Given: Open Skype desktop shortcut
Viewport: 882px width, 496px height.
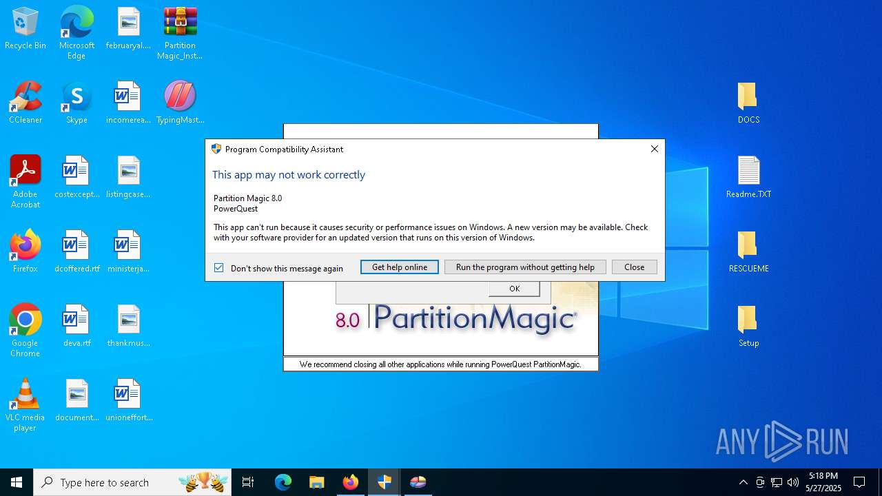Looking at the screenshot, I should click(x=76, y=103).
